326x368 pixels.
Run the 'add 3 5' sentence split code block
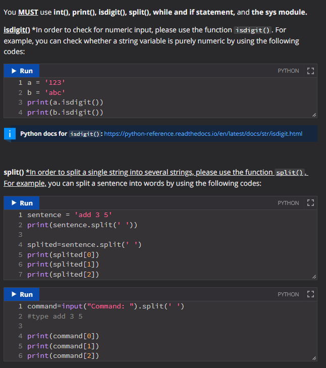(x=22, y=203)
